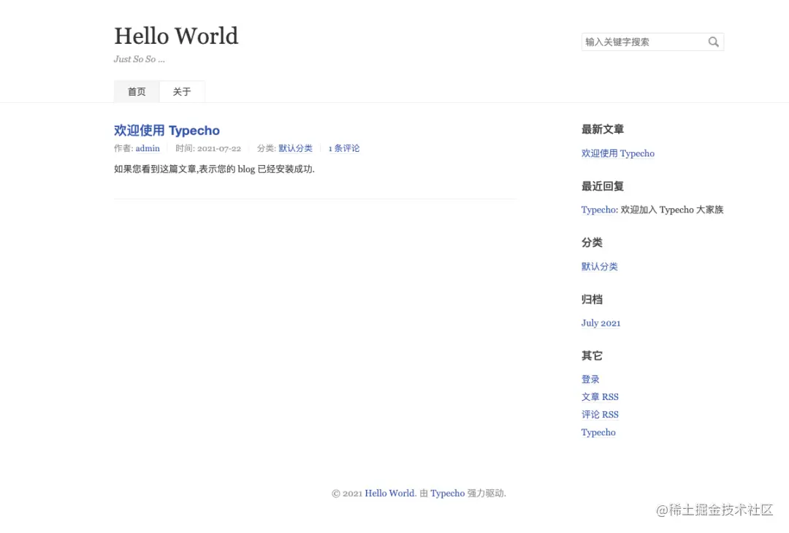
Task: Click the post date 2021-07-22
Action: pos(219,148)
